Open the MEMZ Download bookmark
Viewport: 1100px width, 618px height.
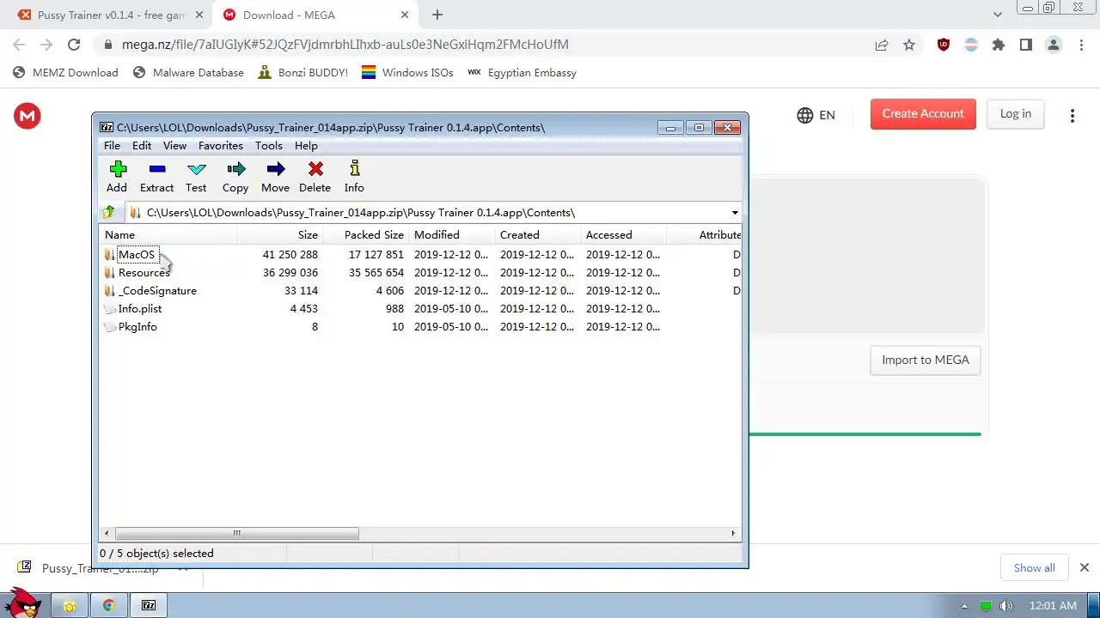coord(66,73)
